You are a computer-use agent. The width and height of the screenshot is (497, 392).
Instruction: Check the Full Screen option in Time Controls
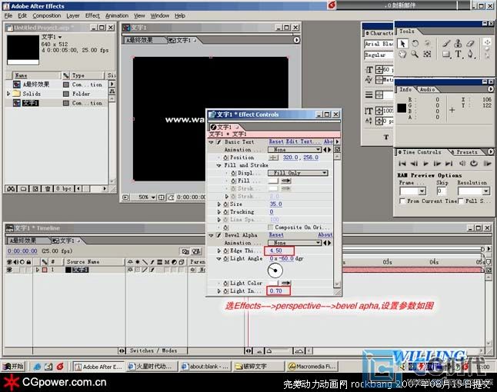pos(461,201)
